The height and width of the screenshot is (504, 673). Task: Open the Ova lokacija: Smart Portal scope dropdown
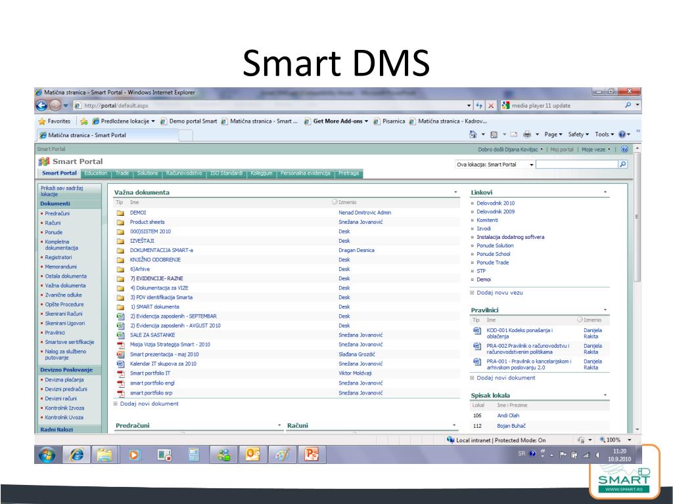coord(531,165)
